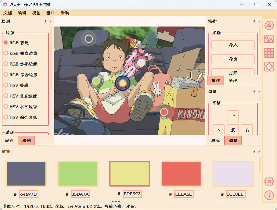The width and height of the screenshot is (277, 210).
Task: Click the 导入 button
Action: (233, 45)
